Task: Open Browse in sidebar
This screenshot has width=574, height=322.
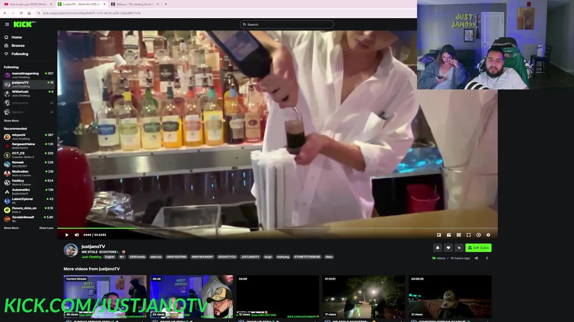Action: 18,46
